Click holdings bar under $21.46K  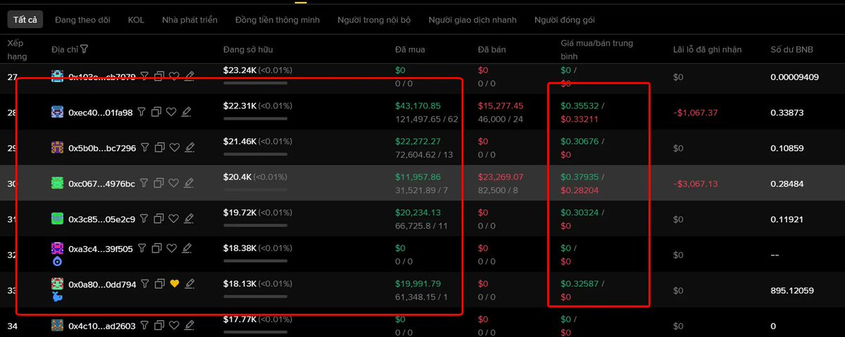click(x=255, y=153)
